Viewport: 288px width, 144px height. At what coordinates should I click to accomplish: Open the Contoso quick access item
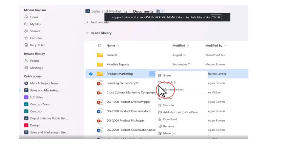point(33,111)
